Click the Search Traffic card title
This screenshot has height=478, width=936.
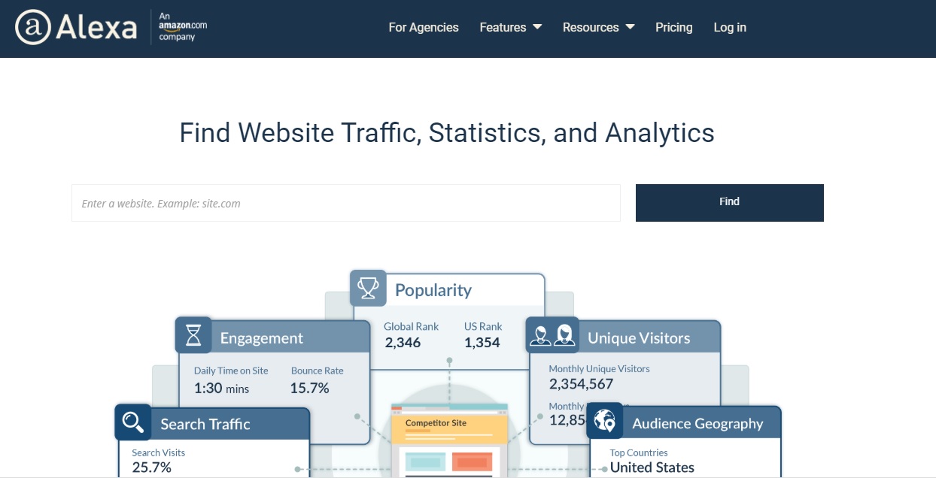click(205, 424)
